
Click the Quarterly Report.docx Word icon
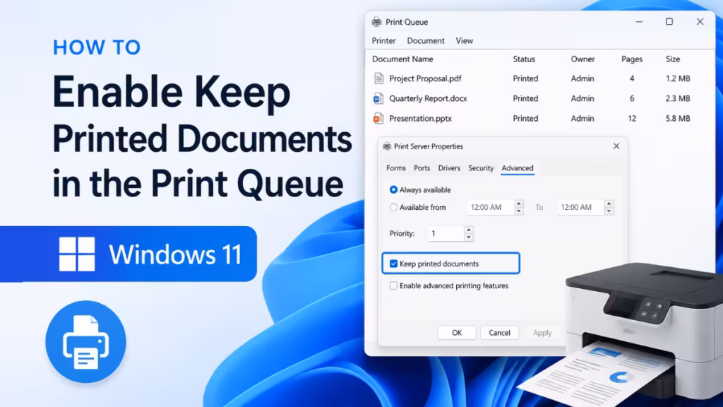click(x=378, y=98)
